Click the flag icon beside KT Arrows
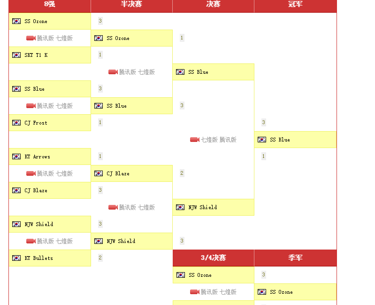The image size is (375, 305). pos(16,156)
